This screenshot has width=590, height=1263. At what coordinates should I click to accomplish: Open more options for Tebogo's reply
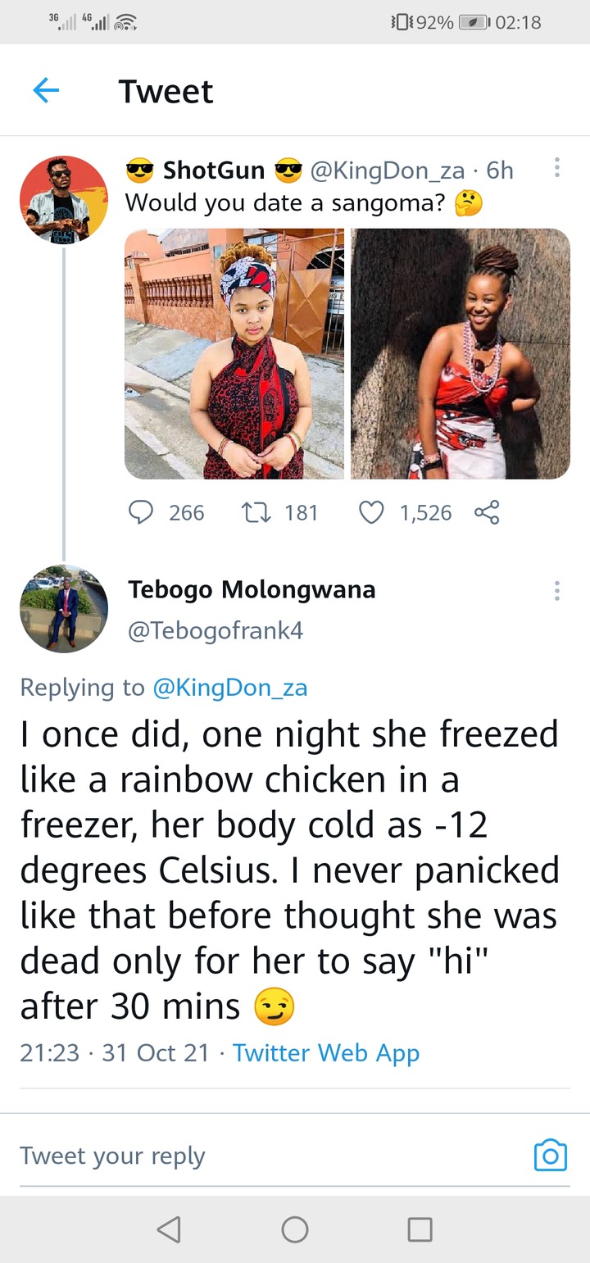pyautogui.click(x=557, y=590)
